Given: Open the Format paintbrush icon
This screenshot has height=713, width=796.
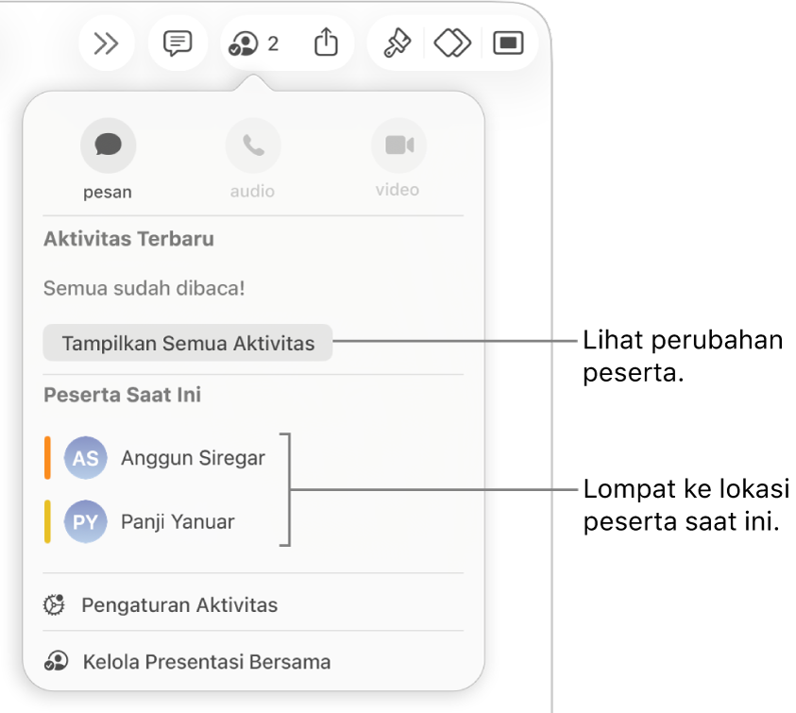Looking at the screenshot, I should point(397,43).
